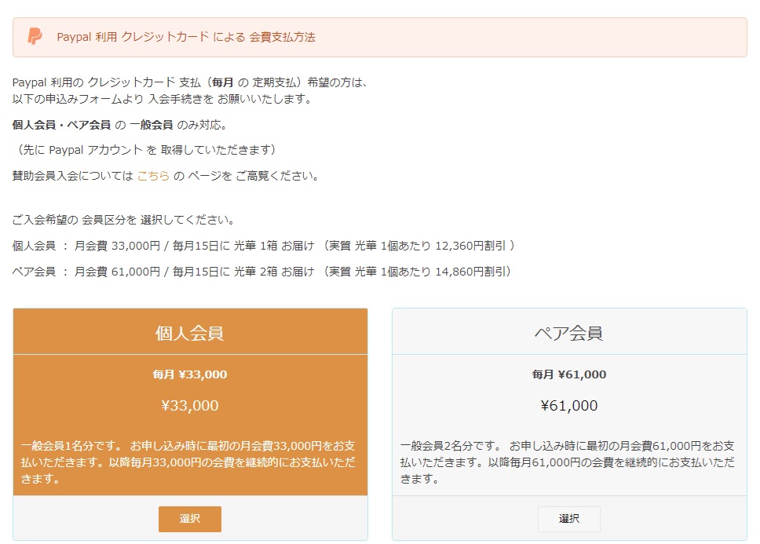Click the PayPal logo icon in banner
The height and width of the screenshot is (544, 760).
(x=35, y=37)
